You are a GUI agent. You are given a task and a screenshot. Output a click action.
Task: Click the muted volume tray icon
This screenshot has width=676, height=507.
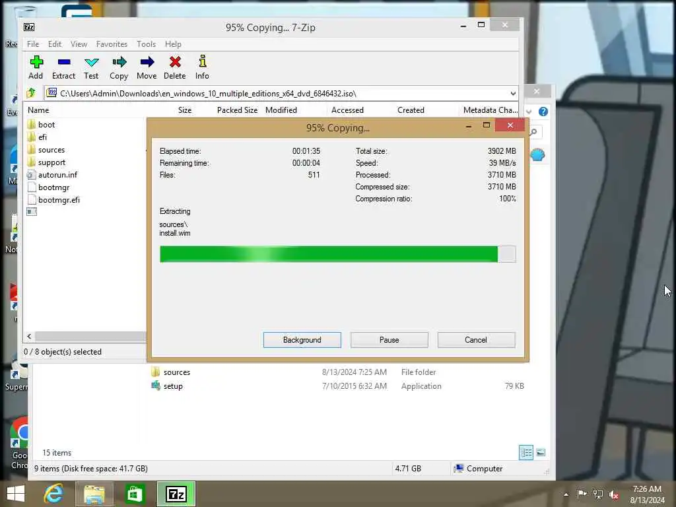point(613,494)
